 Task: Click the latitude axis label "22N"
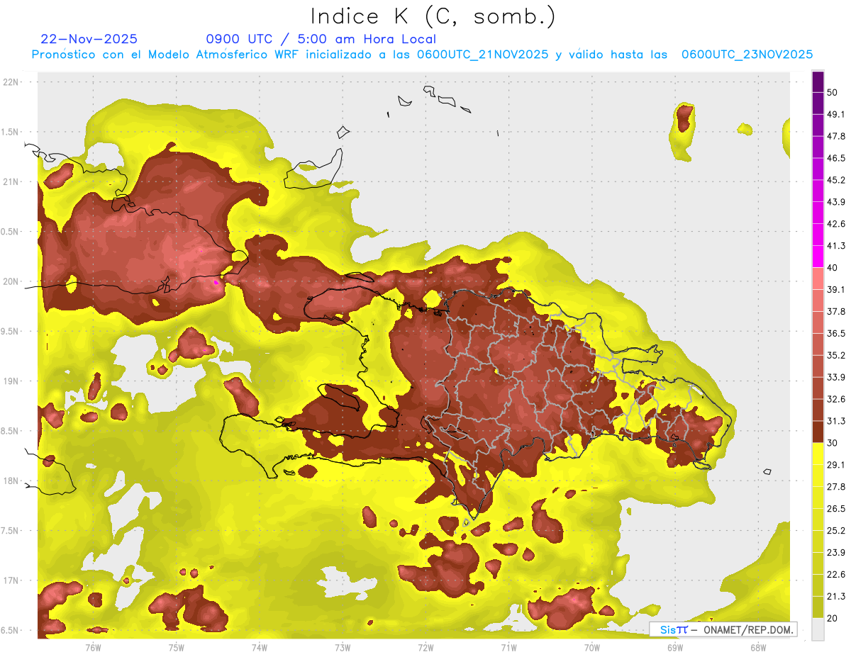11,82
